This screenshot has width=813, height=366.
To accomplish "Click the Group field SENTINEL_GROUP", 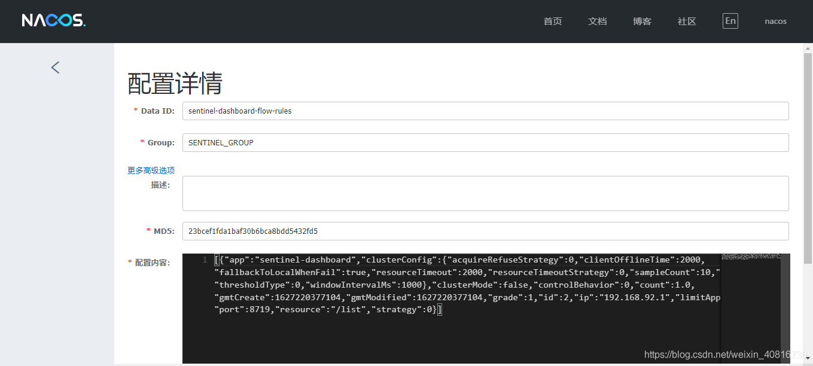I will (x=485, y=142).
